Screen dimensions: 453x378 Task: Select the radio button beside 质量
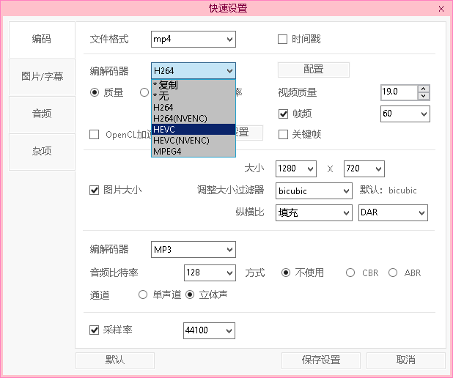(x=144, y=92)
